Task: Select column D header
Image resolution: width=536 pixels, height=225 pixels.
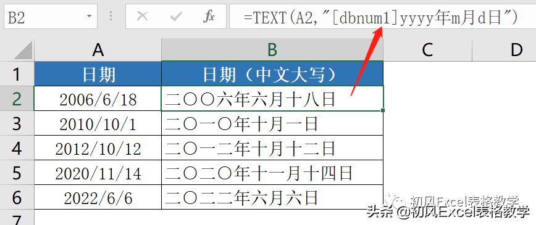Action: click(x=505, y=50)
